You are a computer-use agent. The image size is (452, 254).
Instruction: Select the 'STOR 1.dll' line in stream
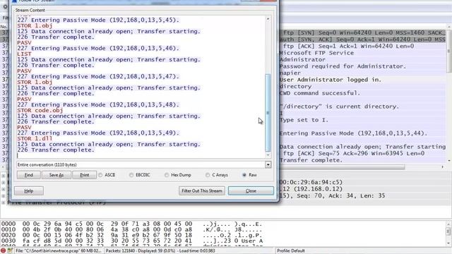pos(35,138)
